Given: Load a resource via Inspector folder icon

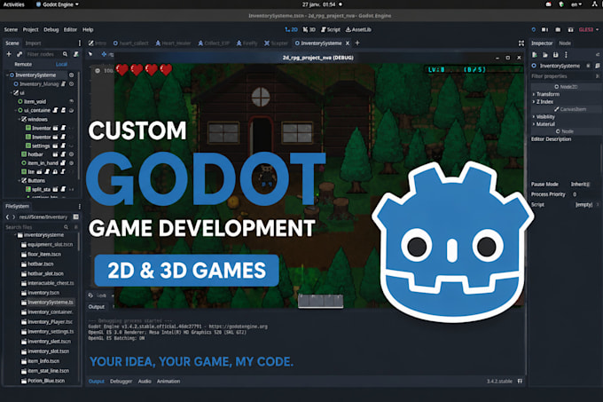Looking at the screenshot, I should tap(545, 55).
